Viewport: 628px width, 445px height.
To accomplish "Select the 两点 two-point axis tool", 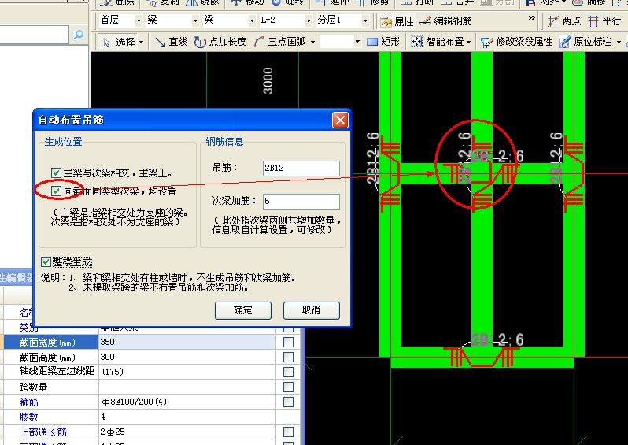I will [564, 20].
